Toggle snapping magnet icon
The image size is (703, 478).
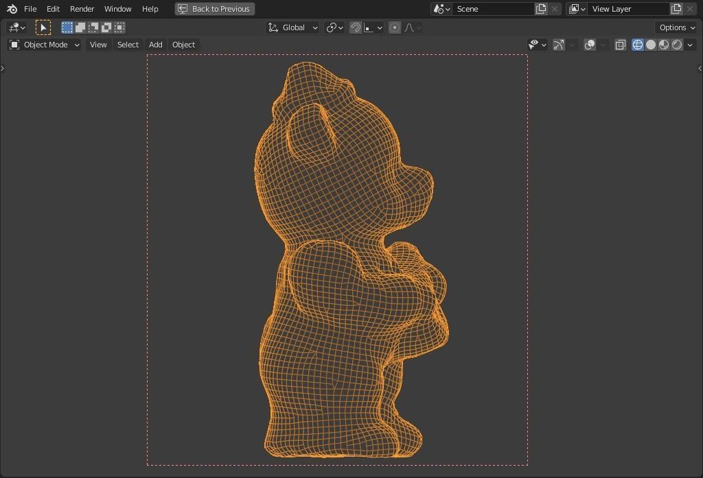(356, 27)
